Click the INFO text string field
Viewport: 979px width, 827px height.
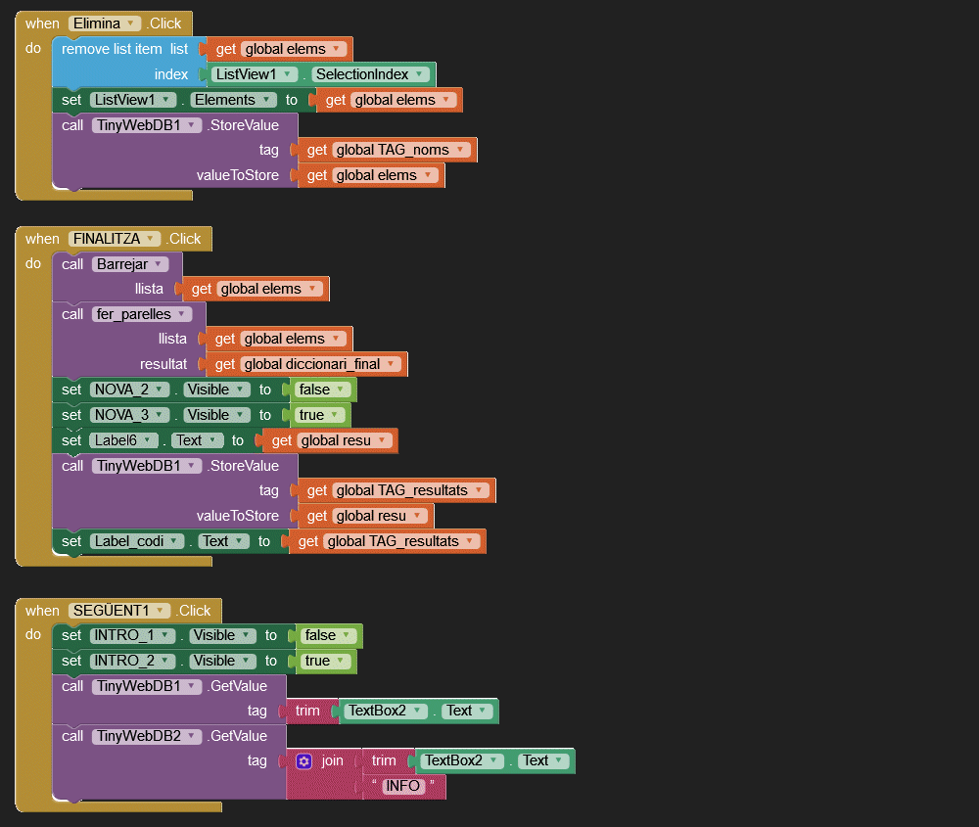point(402,786)
